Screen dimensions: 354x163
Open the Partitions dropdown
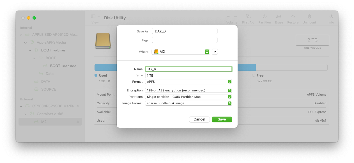(189, 97)
